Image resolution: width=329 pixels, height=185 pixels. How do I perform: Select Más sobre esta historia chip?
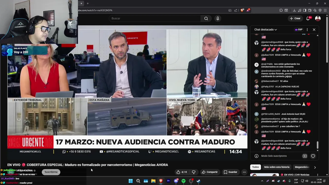pyautogui.click(x=277, y=167)
